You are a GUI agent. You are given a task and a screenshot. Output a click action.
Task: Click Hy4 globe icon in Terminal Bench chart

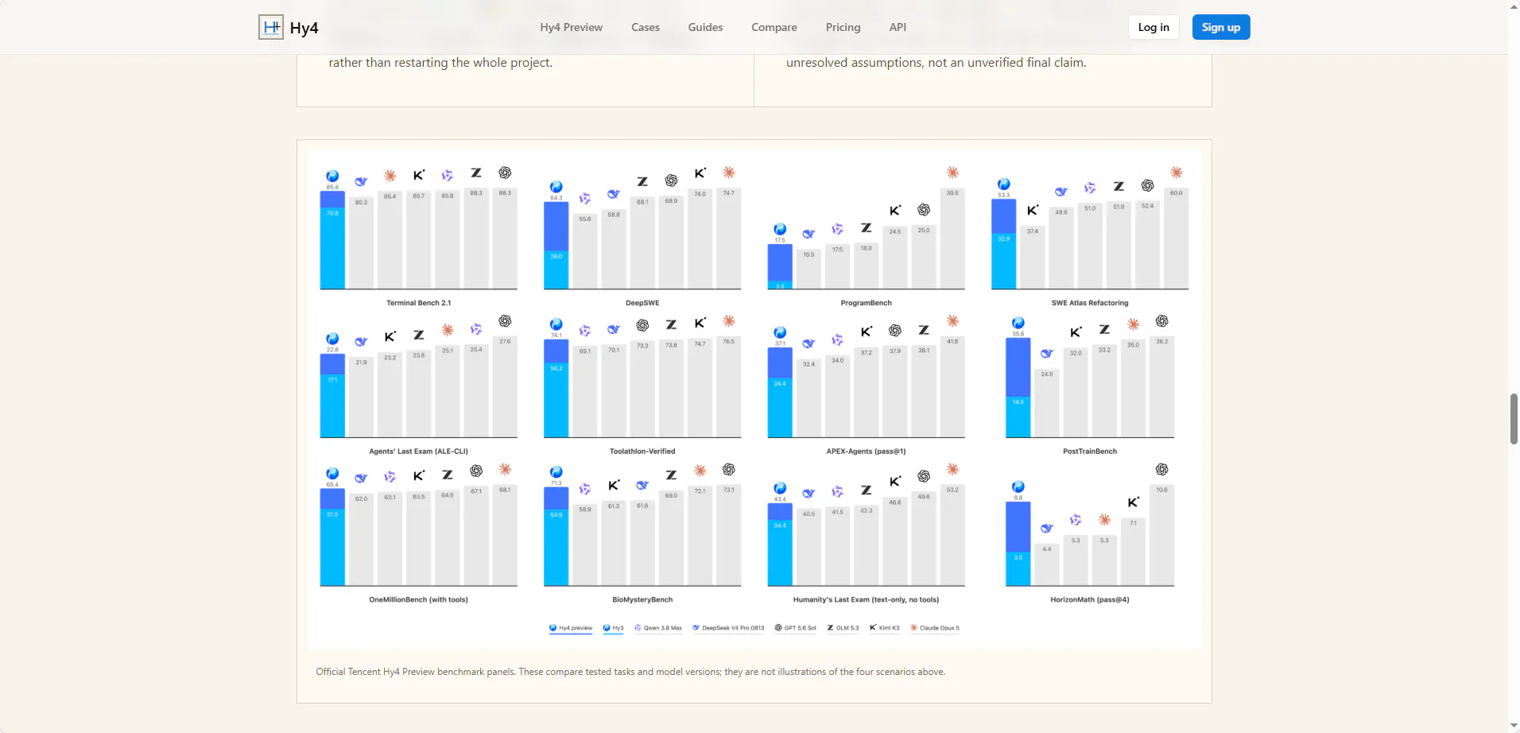click(332, 176)
